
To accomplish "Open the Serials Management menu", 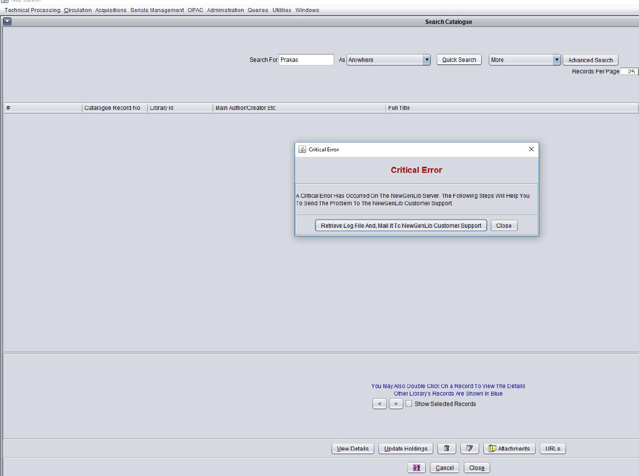I will [x=157, y=10].
